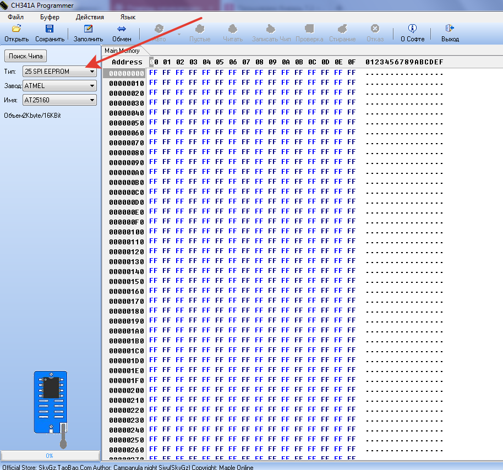Viewport: 503px width, 470px height.
Task: Click the chip socket illustration
Action: click(x=51, y=409)
